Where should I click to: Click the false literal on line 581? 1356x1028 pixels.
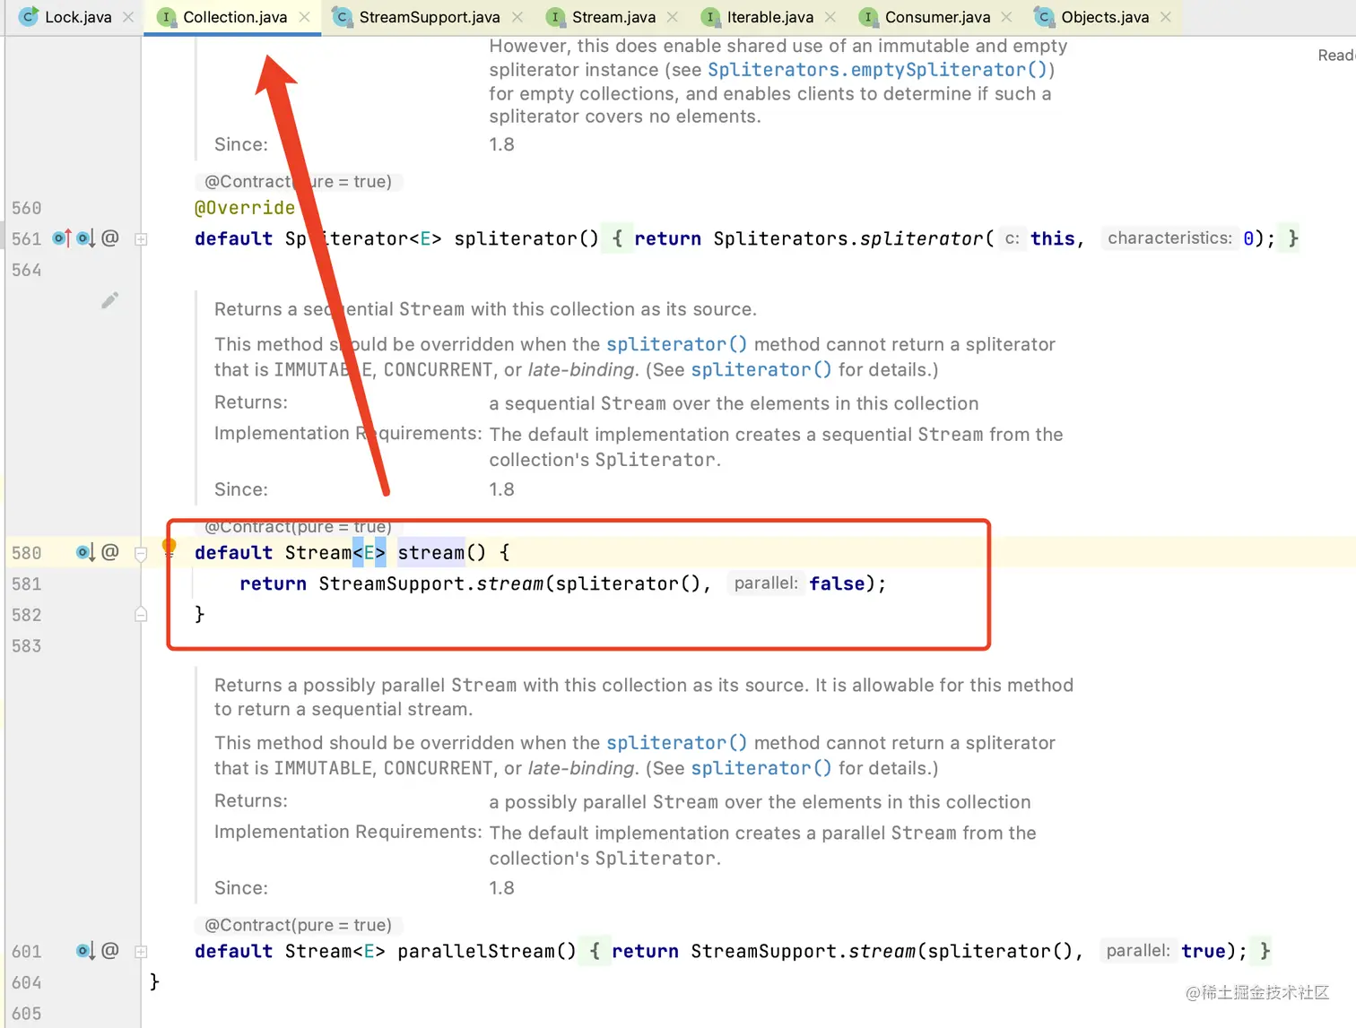[838, 583]
